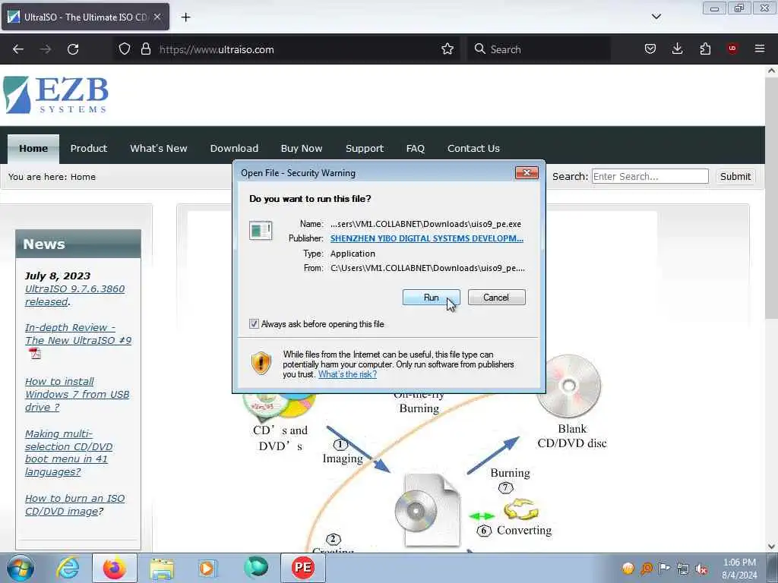Click the magnifier tray icon
Viewport: 778px width, 583px height.
click(x=646, y=569)
